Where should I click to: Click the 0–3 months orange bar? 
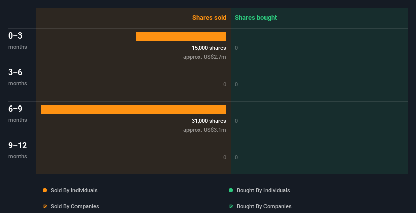click(181, 37)
